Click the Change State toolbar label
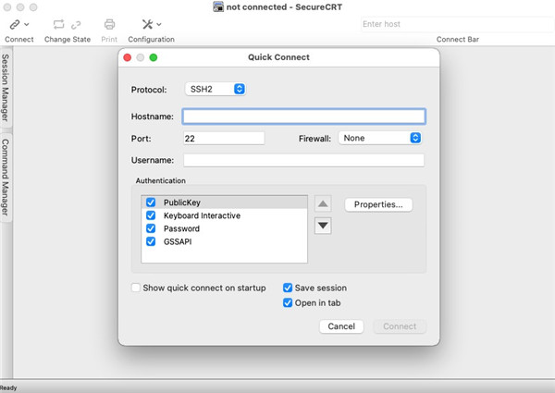This screenshot has height=393, width=555. [68, 39]
